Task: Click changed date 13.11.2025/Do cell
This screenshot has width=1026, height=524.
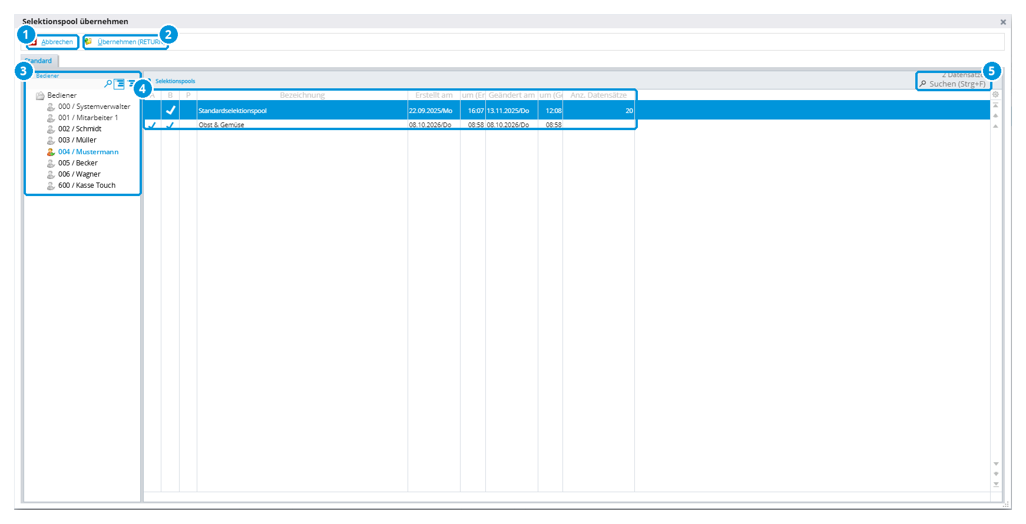Action: [512, 111]
